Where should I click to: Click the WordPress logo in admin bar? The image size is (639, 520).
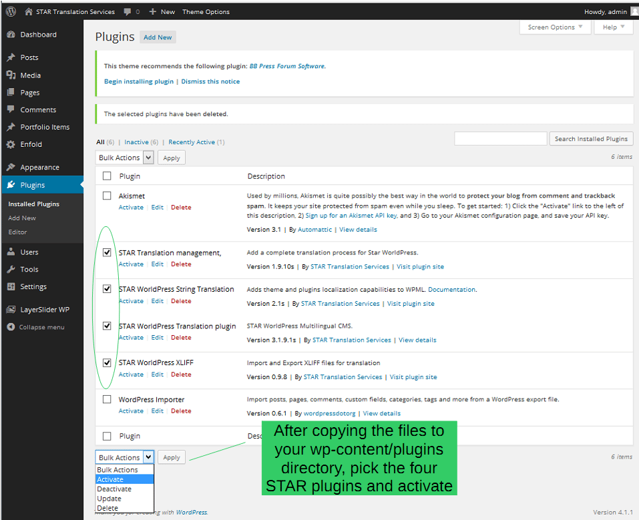[x=11, y=11]
